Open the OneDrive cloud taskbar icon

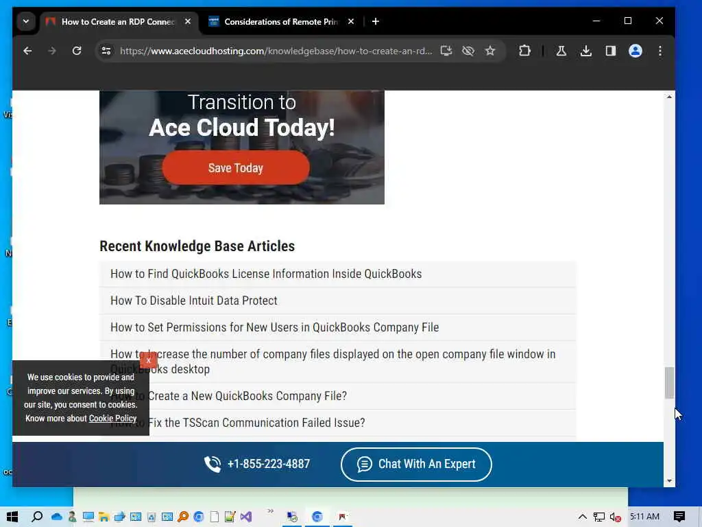pyautogui.click(x=57, y=517)
